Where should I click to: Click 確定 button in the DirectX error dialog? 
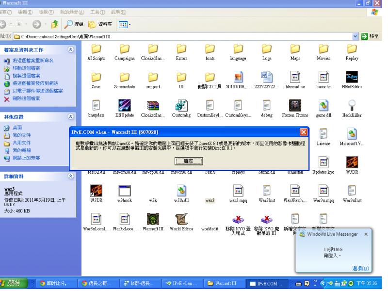(x=189, y=161)
